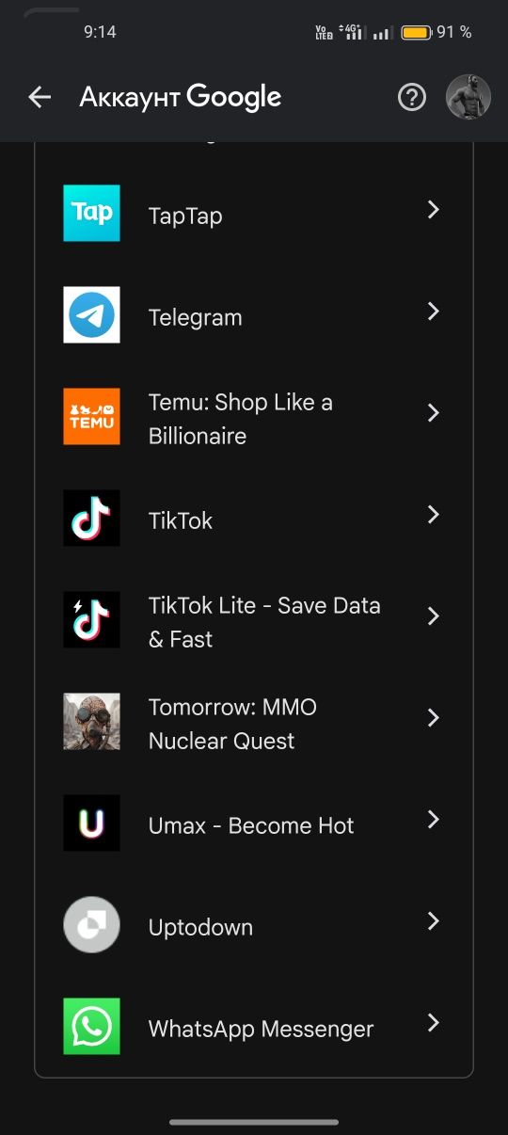The height and width of the screenshot is (1135, 508).
Task: Expand the TikTok entry chevron
Action: coord(434,515)
